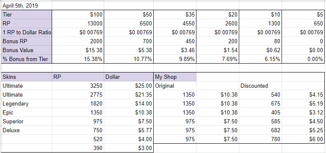The width and height of the screenshot is (326, 153).
Task: Select the 3250 RP skin cell
Action: 78,86
